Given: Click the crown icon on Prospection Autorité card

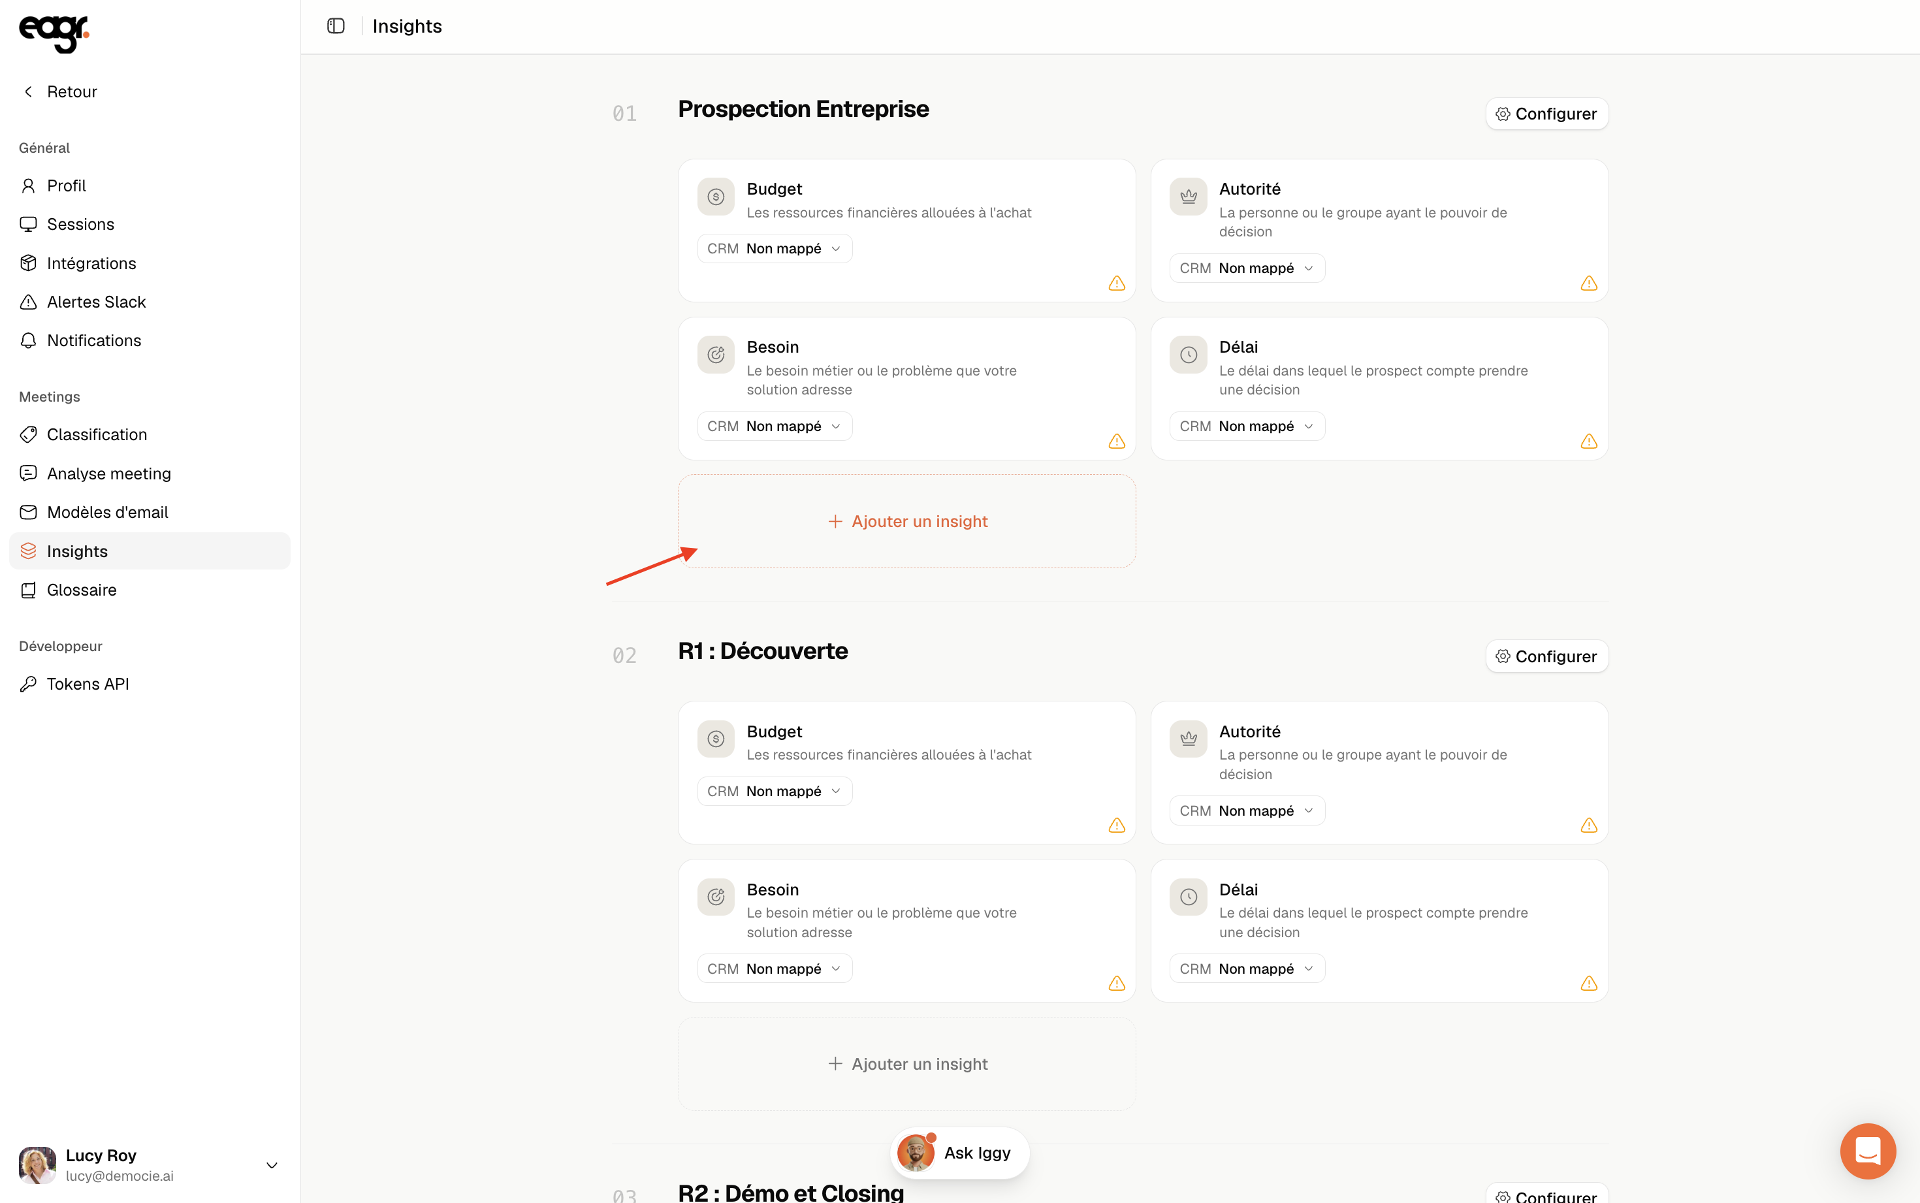Looking at the screenshot, I should click(x=1189, y=197).
